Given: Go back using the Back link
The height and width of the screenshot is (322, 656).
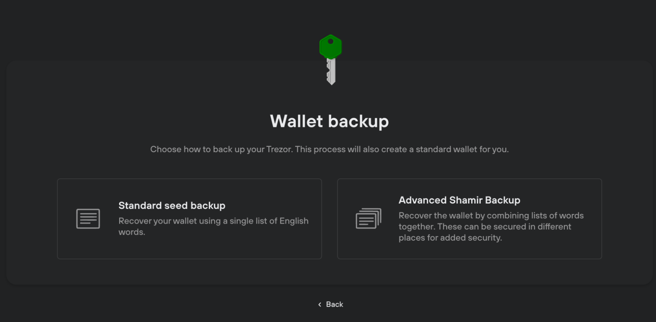Looking at the screenshot, I should 334,305.
